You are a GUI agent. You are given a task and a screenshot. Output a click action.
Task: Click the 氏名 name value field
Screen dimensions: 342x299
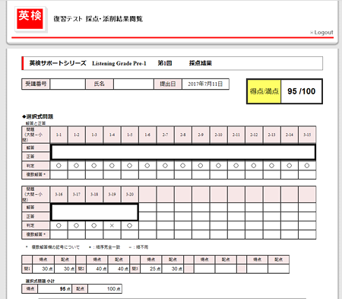click(134, 84)
